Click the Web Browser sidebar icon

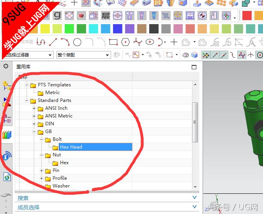point(7,177)
